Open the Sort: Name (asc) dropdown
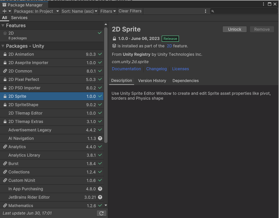Screen dimensions: 279x218 pyautogui.click(x=79, y=11)
